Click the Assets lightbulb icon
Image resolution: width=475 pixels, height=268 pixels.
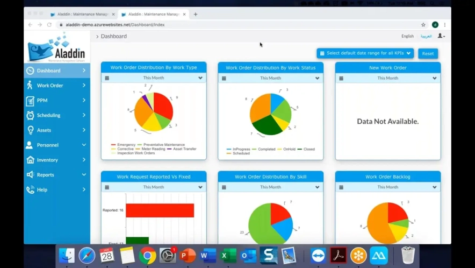30,130
